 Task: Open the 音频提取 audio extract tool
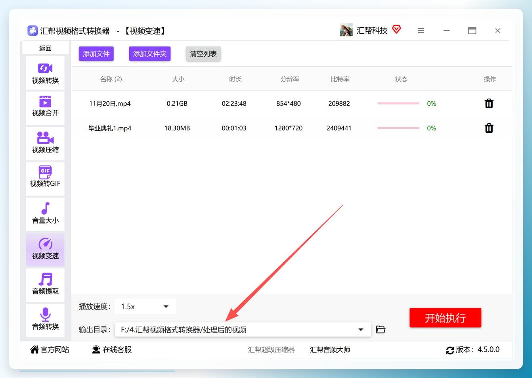click(45, 284)
